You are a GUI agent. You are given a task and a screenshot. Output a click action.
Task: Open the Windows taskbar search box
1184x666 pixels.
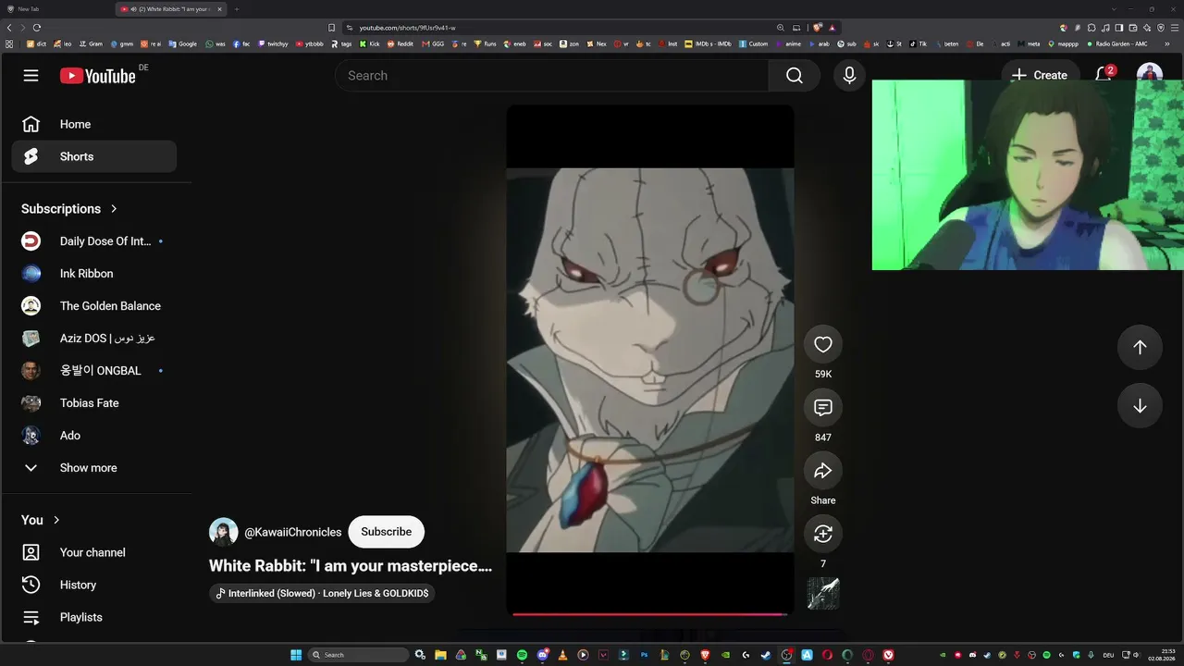[358, 655]
